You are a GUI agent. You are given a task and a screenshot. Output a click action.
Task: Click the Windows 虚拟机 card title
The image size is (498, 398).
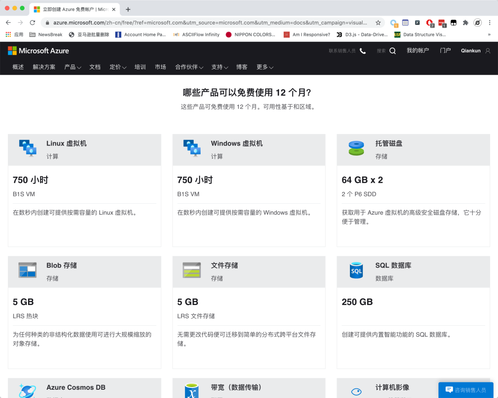point(237,143)
